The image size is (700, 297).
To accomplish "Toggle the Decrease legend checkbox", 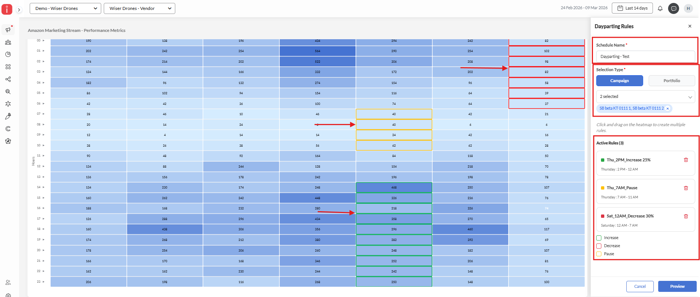I will (x=599, y=246).
